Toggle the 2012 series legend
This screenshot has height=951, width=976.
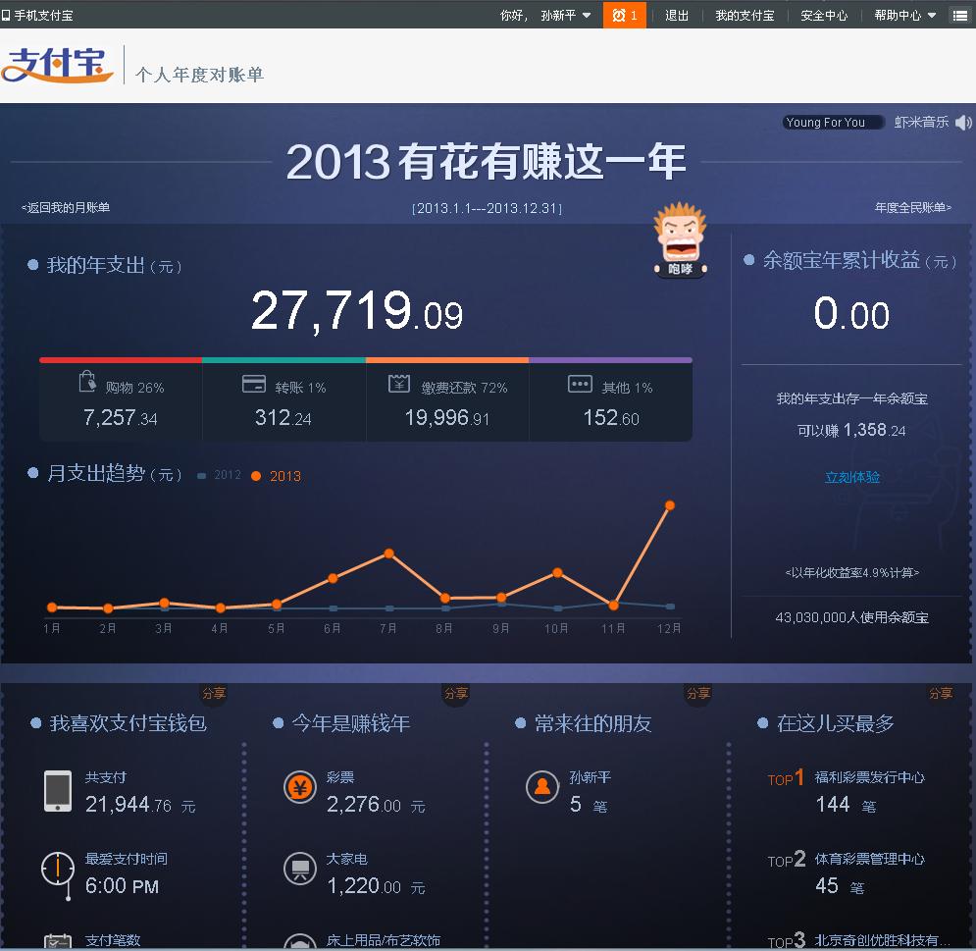click(x=219, y=475)
